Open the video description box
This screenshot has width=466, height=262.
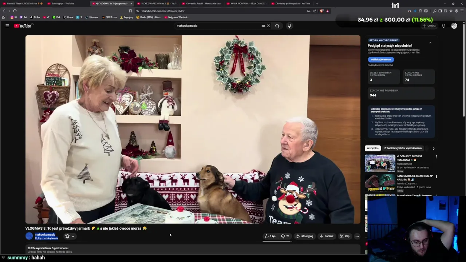point(193,250)
